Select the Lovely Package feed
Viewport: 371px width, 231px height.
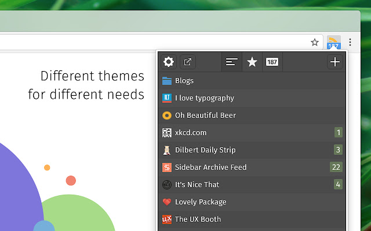click(201, 202)
